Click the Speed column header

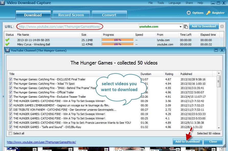point(144,35)
